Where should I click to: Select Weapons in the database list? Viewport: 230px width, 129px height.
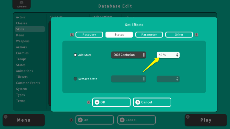point(23,41)
